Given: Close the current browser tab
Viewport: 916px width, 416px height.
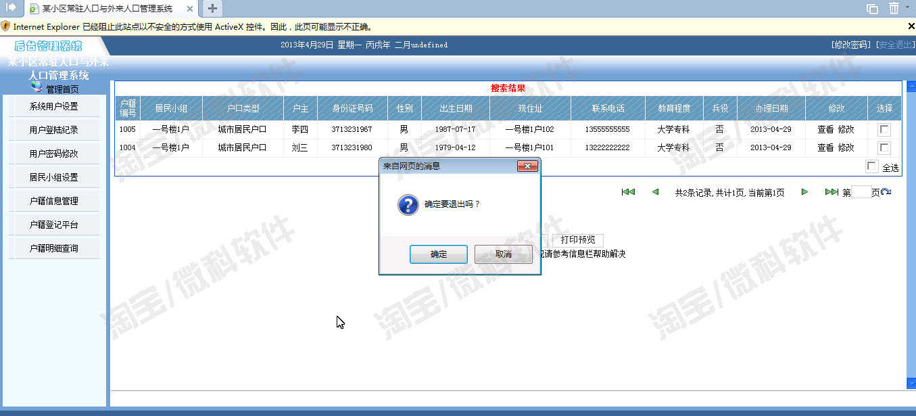Looking at the screenshot, I should [x=189, y=9].
